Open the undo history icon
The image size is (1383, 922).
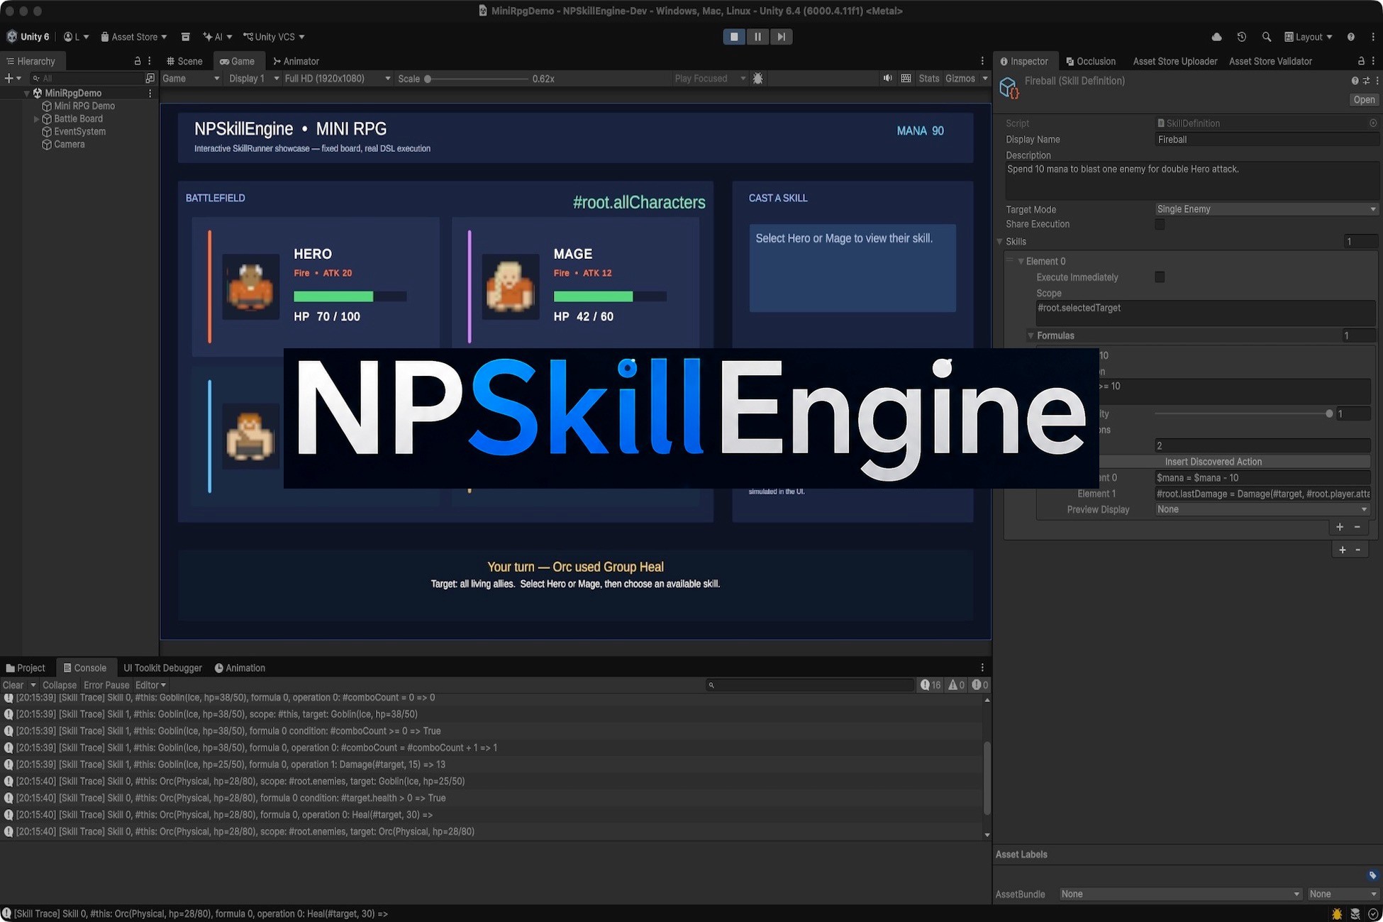(x=1241, y=37)
